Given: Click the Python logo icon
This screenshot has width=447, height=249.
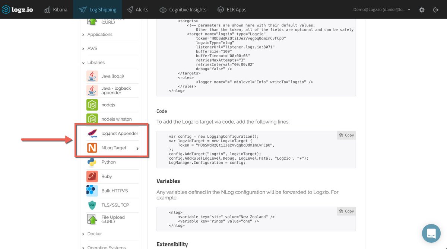Looking at the screenshot, I should click(92, 162).
